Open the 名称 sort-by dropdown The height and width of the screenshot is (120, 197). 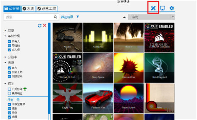pos(151,17)
